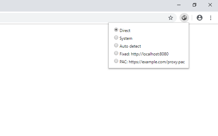This screenshot has width=218, height=136.
Task: Bookmark this page with the star icon
Action: (x=171, y=18)
